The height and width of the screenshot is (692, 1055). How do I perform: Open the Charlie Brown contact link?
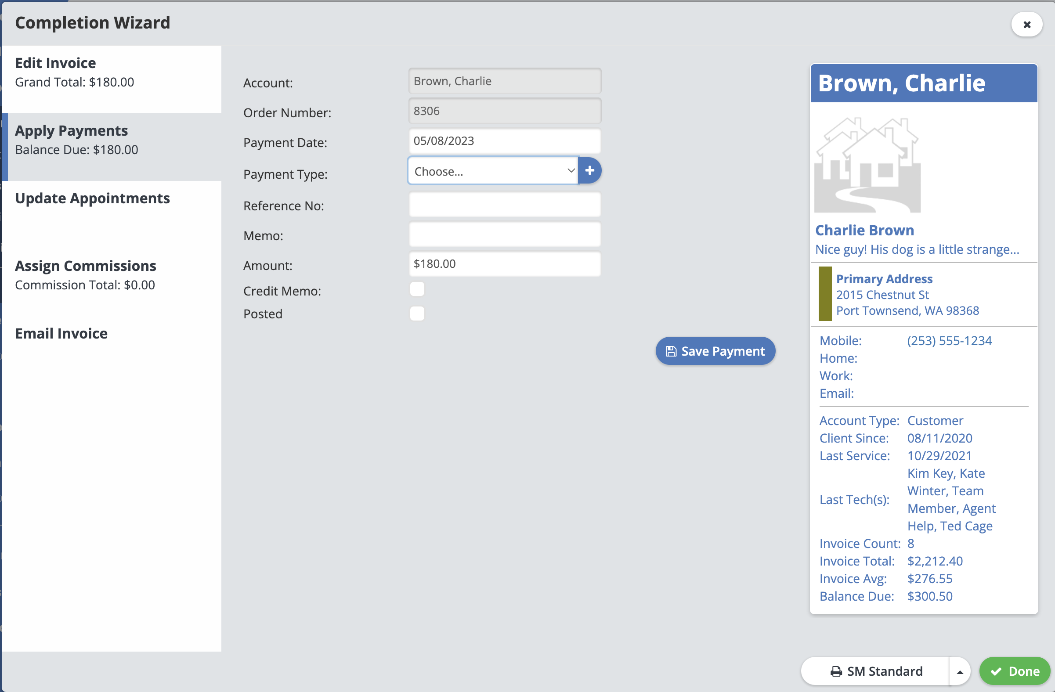click(864, 231)
